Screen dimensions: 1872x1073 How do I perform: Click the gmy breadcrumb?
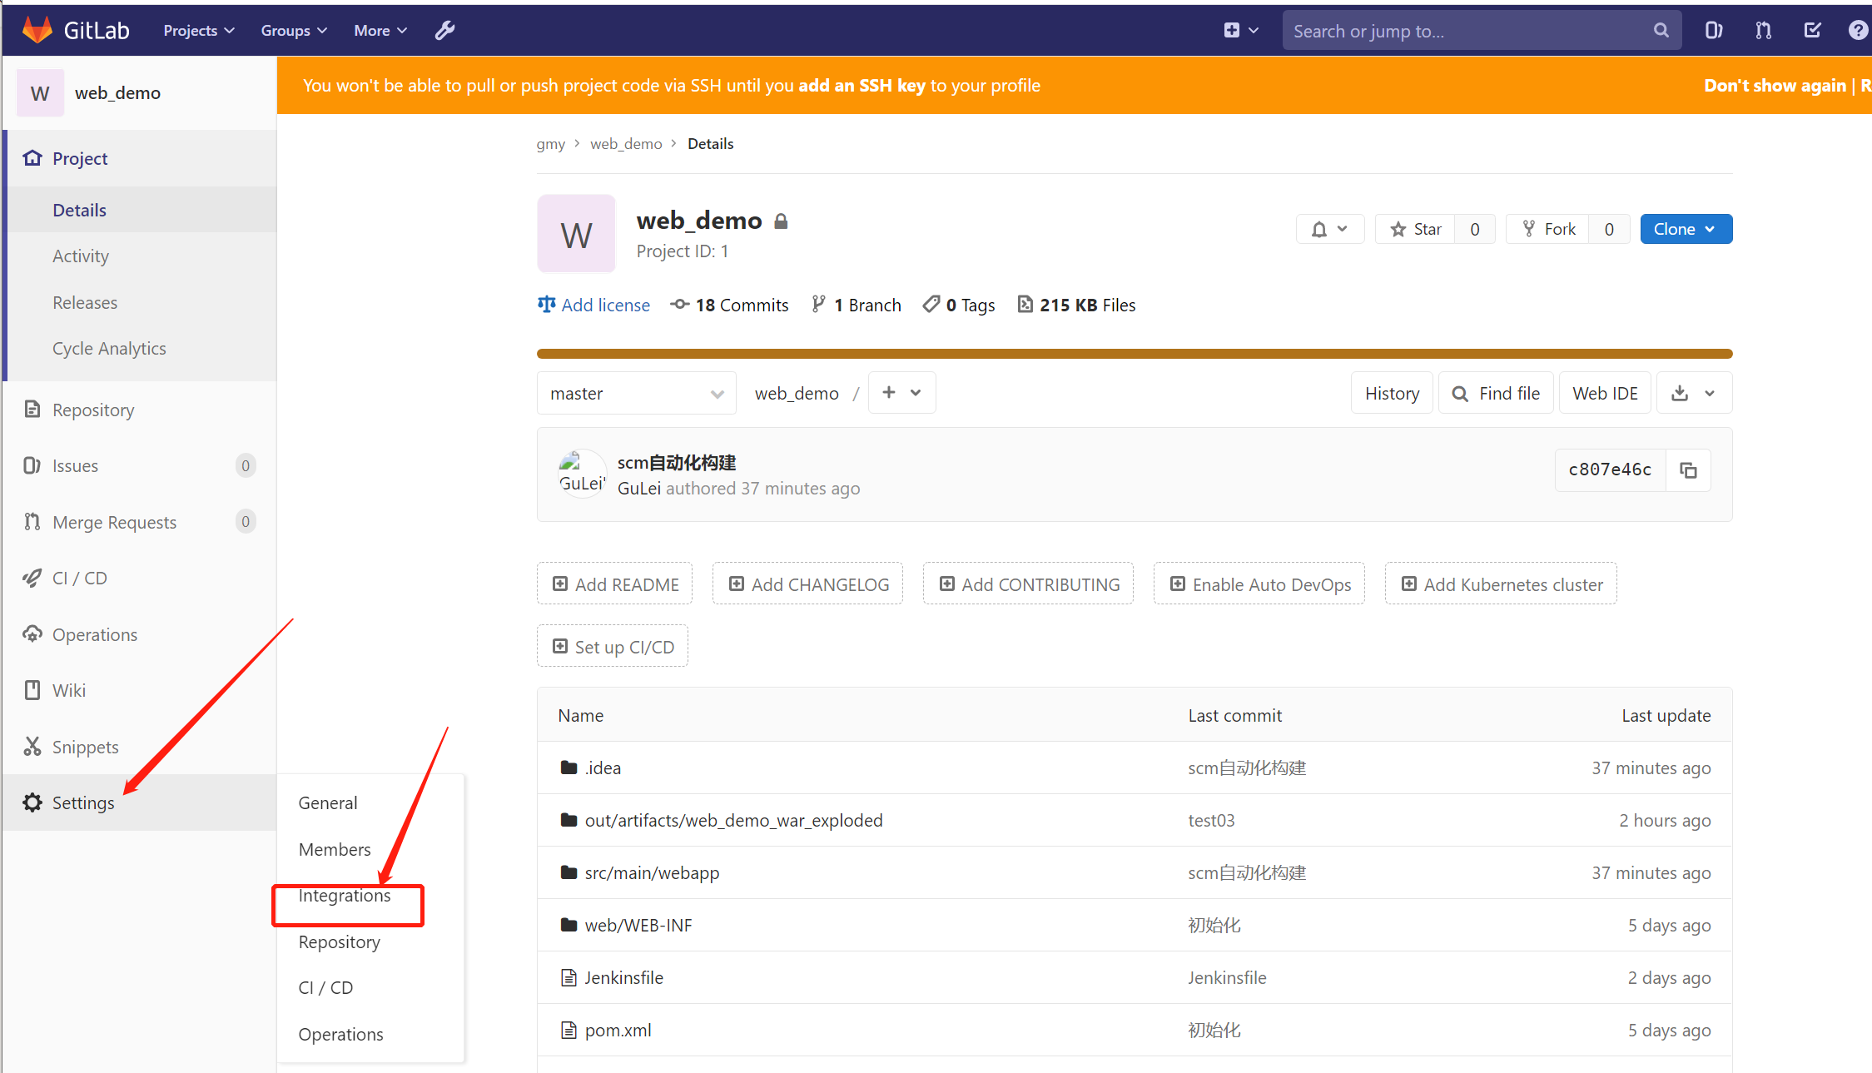(x=551, y=143)
